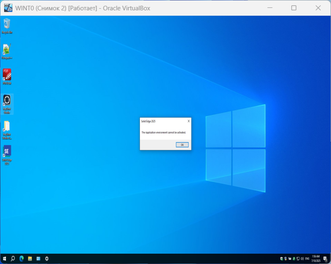Click the VirtualBox icon in the title bar

(8, 8)
